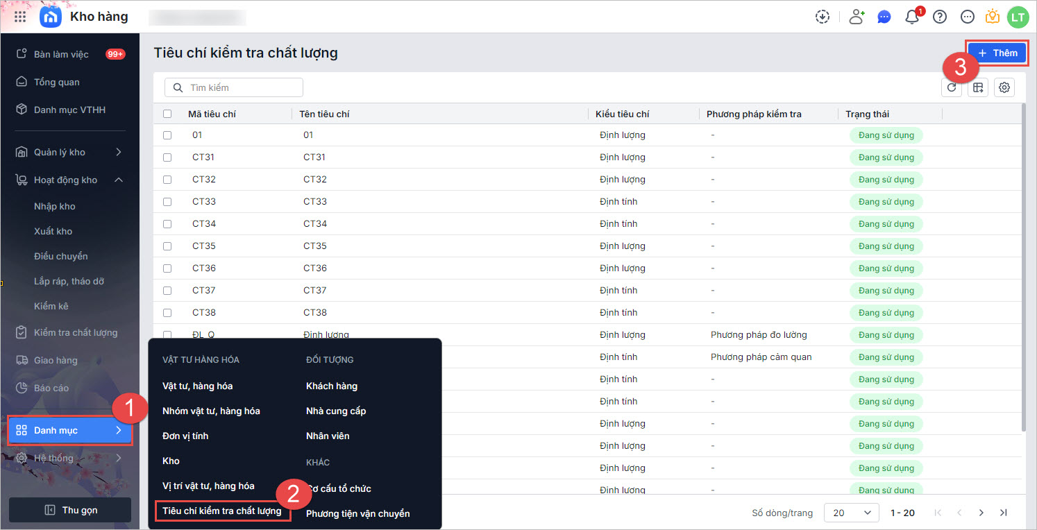Open the rows-per-page dropdown
Image resolution: width=1037 pixels, height=530 pixels.
(x=851, y=513)
